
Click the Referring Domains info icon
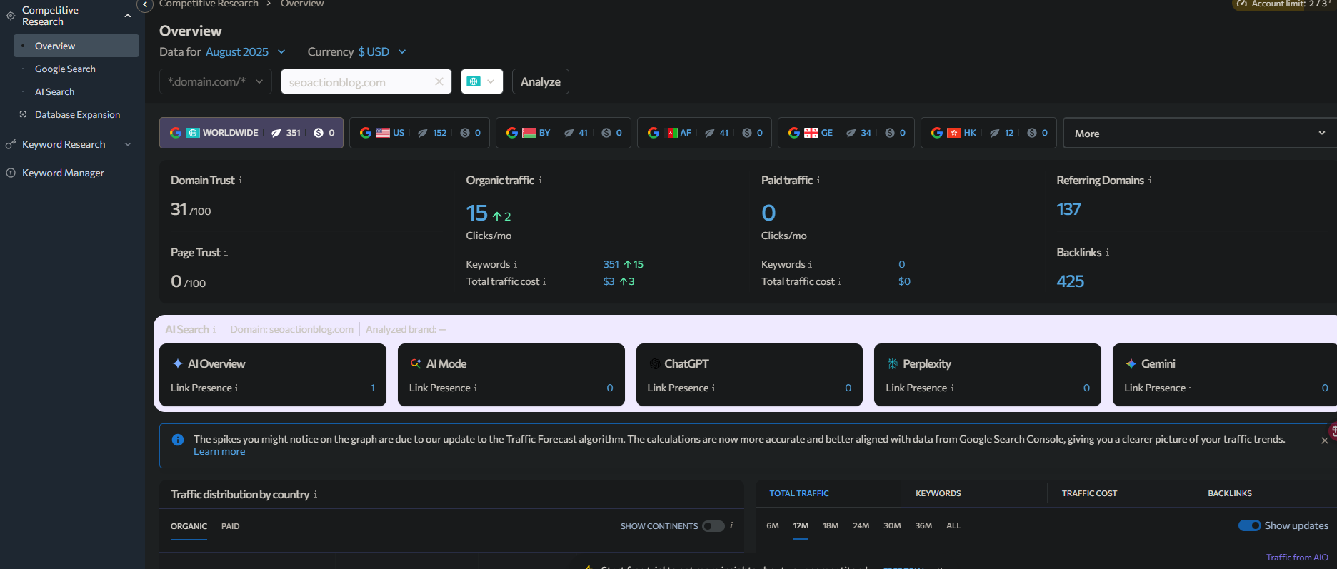[1150, 181]
